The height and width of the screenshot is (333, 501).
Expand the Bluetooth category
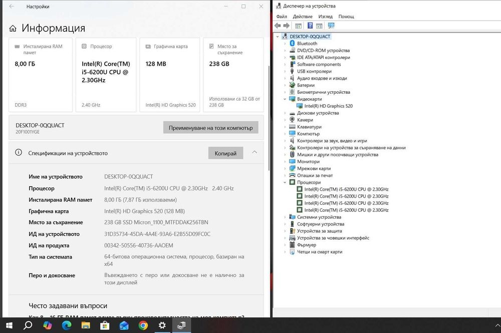tap(285, 44)
